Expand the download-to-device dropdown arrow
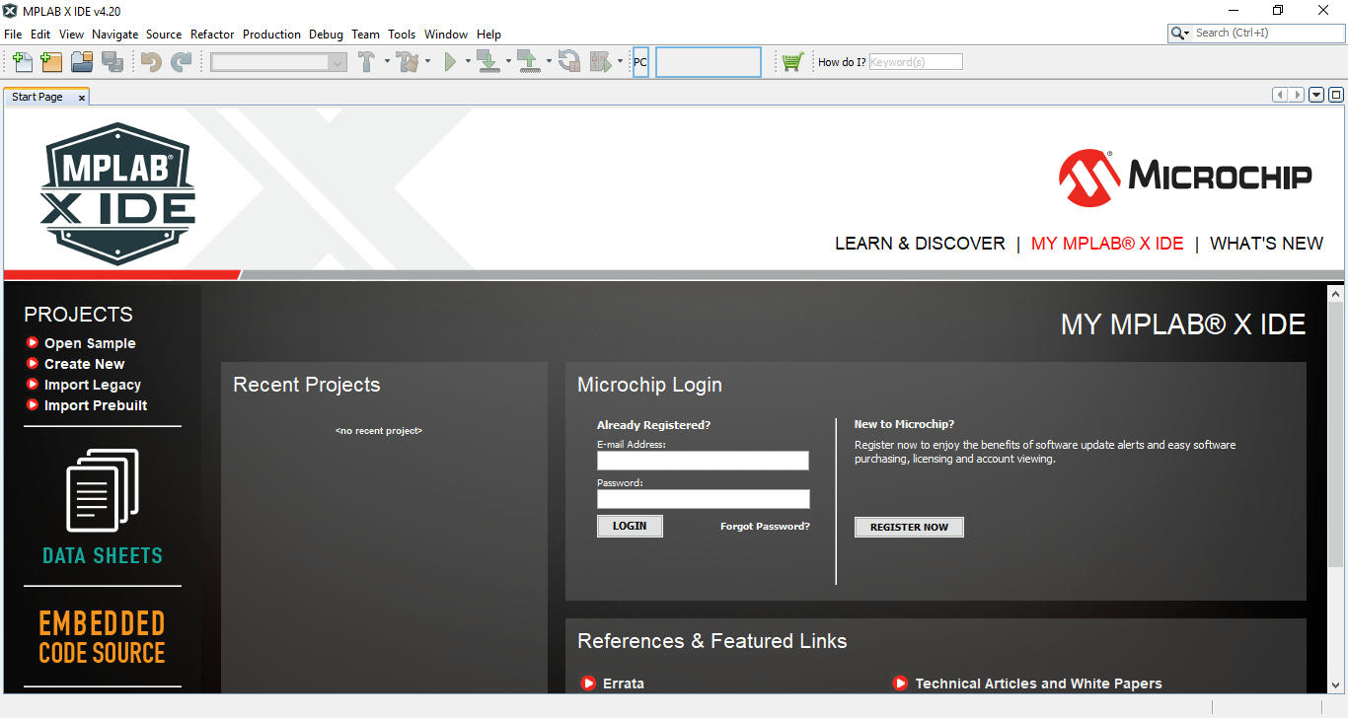The width and height of the screenshot is (1348, 718). click(508, 62)
